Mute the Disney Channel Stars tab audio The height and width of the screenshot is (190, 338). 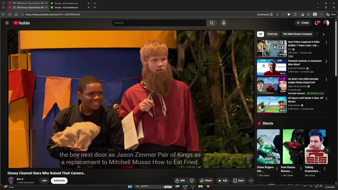coord(14,7)
